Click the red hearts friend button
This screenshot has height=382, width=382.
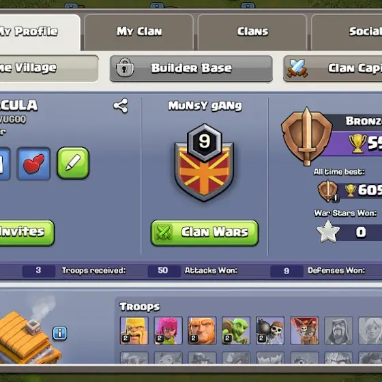point(34,164)
